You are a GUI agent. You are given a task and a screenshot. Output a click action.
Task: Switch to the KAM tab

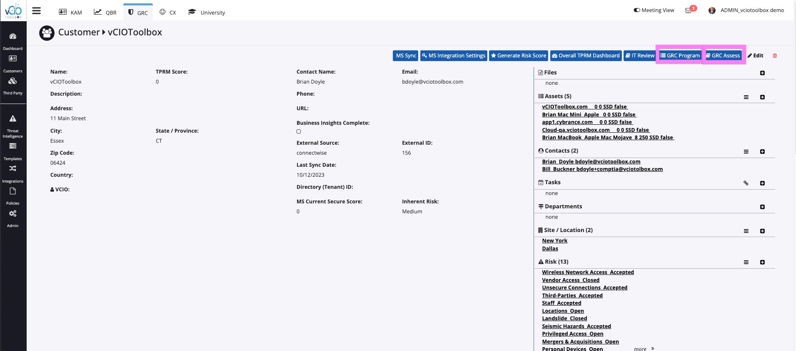pyautogui.click(x=70, y=12)
